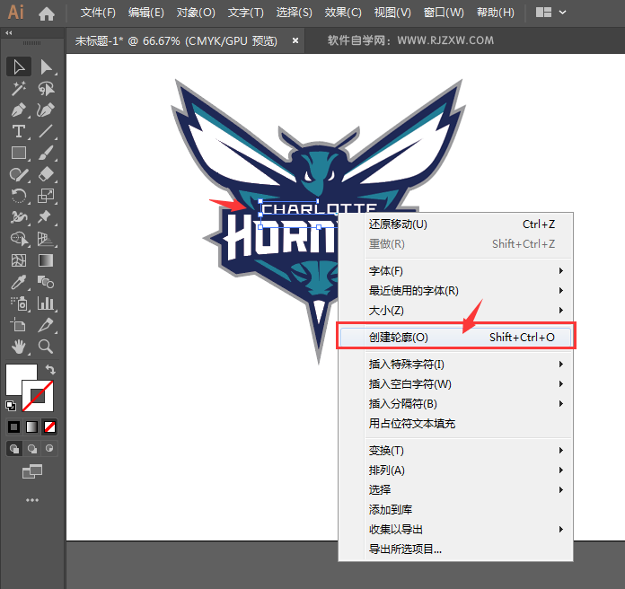Enable Draw Behind mode
Image resolution: width=625 pixels, height=589 pixels.
click(32, 449)
